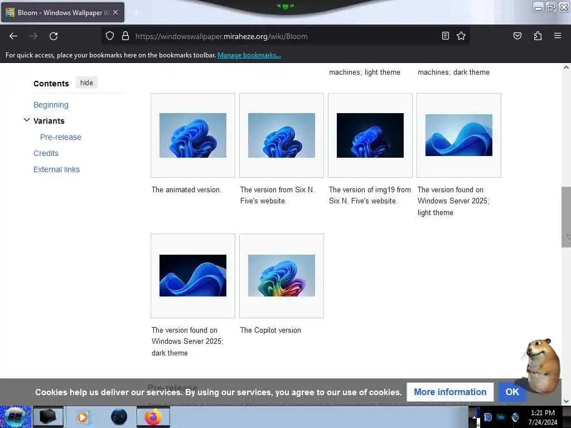The height and width of the screenshot is (428, 571).
Task: Switch to Firefox in the taskbar
Action: point(153,417)
